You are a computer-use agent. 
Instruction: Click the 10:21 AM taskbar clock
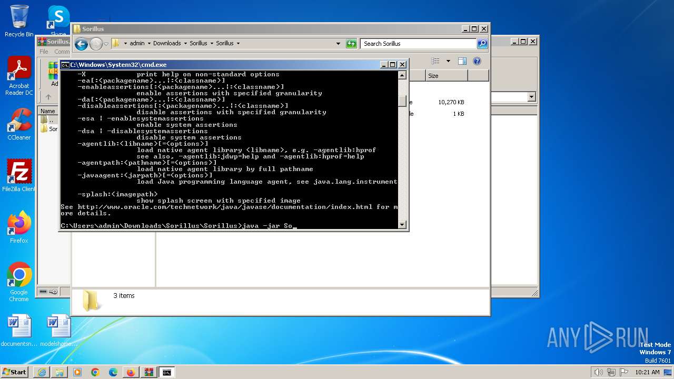pyautogui.click(x=647, y=372)
